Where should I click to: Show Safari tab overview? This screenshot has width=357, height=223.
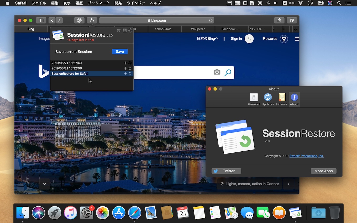pyautogui.click(x=292, y=20)
